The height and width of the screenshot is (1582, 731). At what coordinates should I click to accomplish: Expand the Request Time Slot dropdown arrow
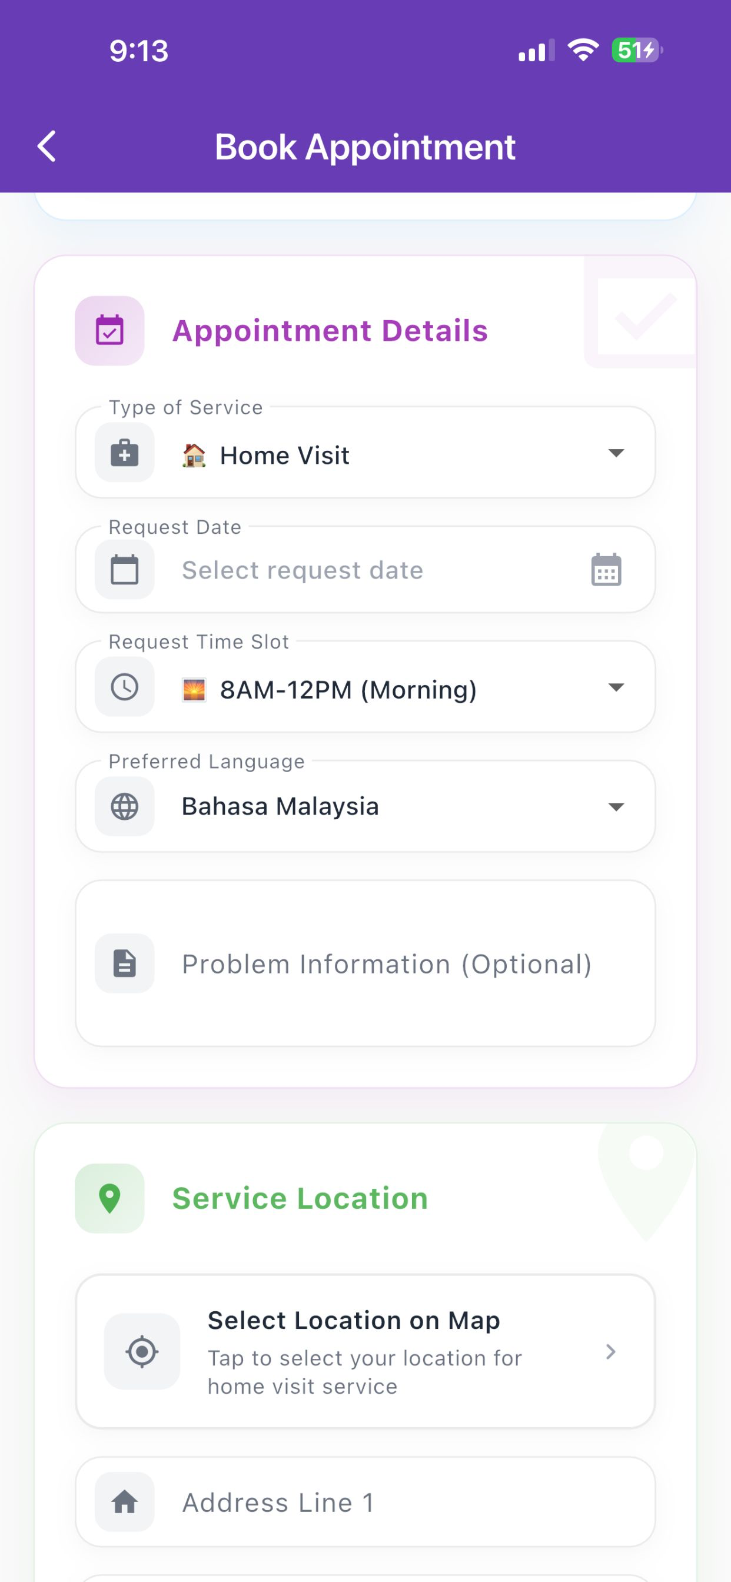point(616,687)
